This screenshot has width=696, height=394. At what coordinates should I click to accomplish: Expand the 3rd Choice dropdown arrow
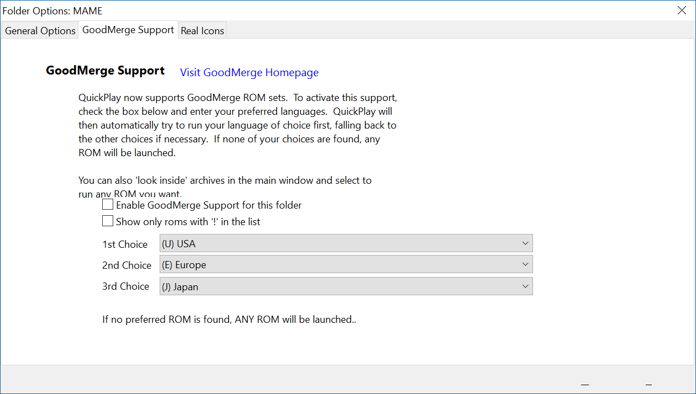point(525,286)
